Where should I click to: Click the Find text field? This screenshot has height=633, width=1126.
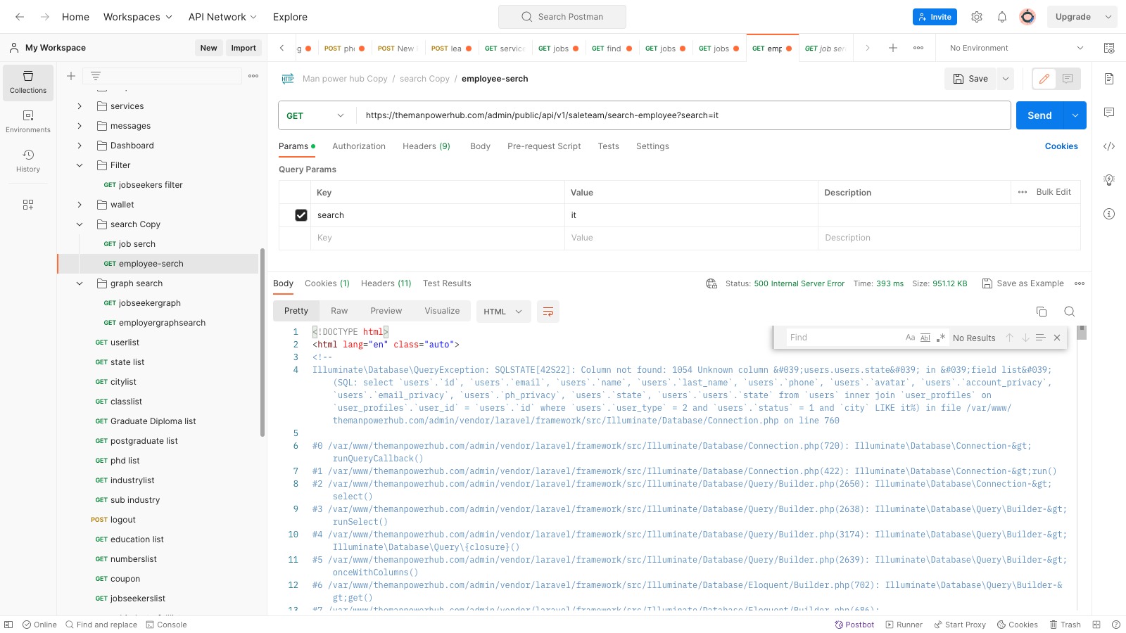click(x=844, y=338)
